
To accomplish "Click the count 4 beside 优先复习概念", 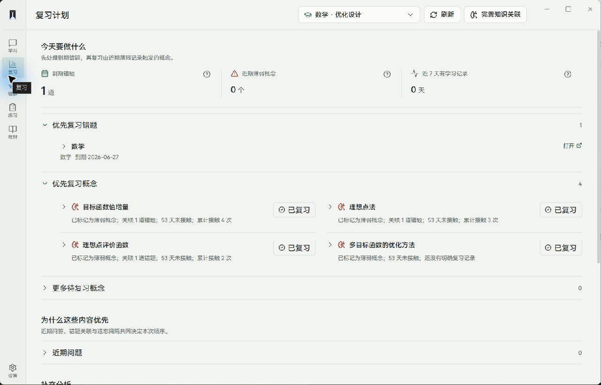I will (x=580, y=184).
